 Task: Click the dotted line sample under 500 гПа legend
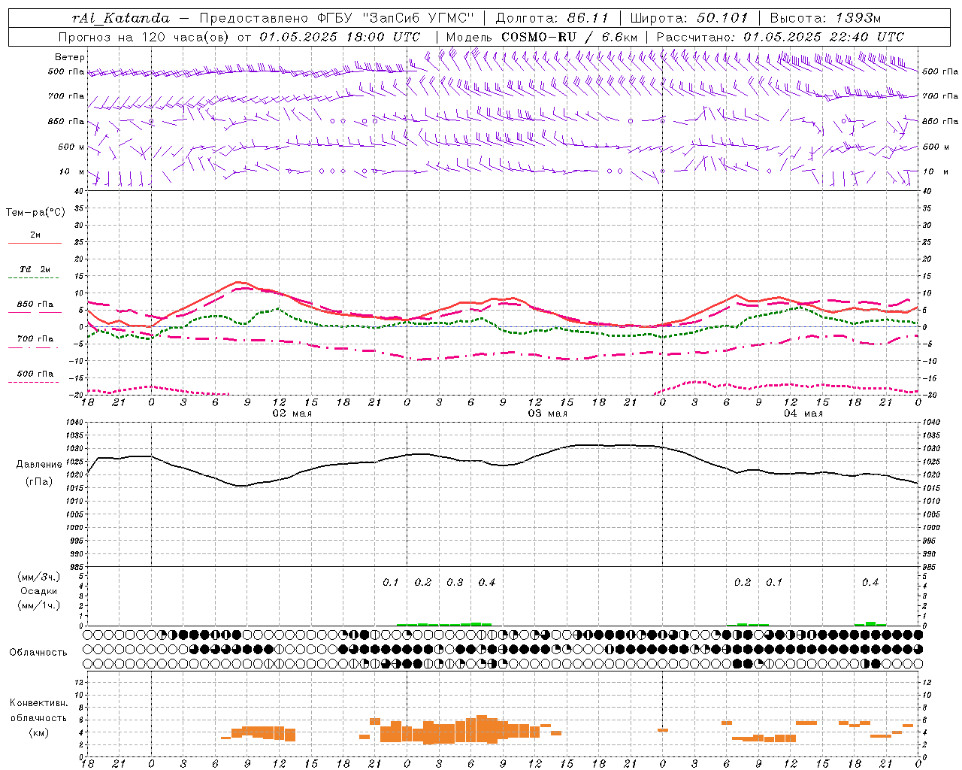pos(35,383)
